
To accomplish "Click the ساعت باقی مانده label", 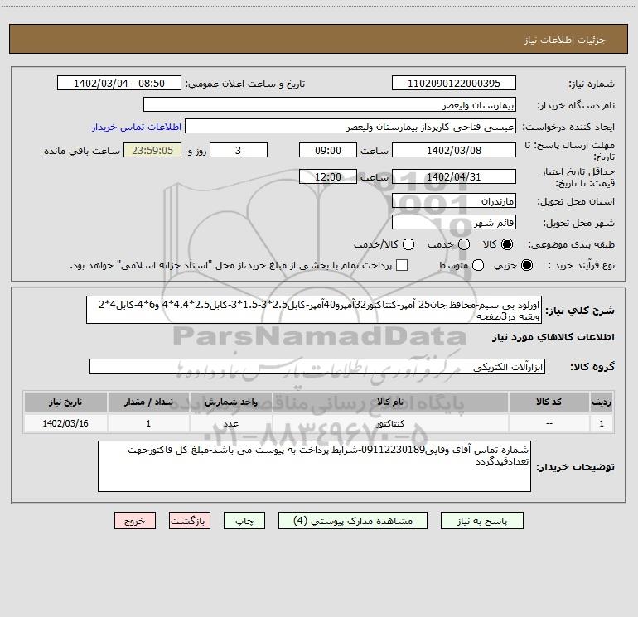I will tap(82, 151).
